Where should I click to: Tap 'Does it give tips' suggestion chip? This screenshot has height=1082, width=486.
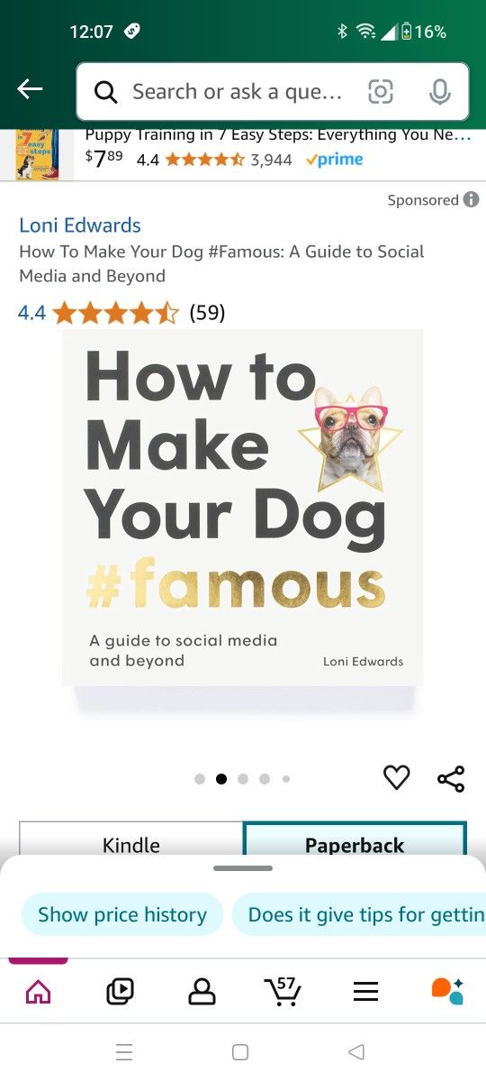coord(359,914)
